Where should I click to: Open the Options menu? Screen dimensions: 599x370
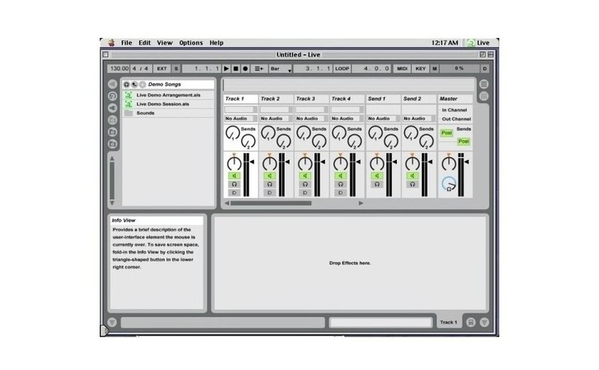pyautogui.click(x=191, y=43)
